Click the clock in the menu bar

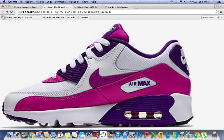coord(205,2)
